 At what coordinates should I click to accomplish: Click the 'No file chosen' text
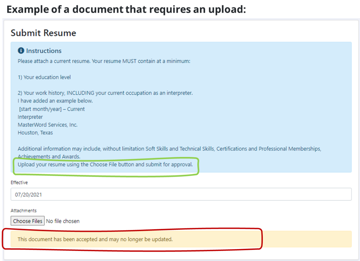63,221
